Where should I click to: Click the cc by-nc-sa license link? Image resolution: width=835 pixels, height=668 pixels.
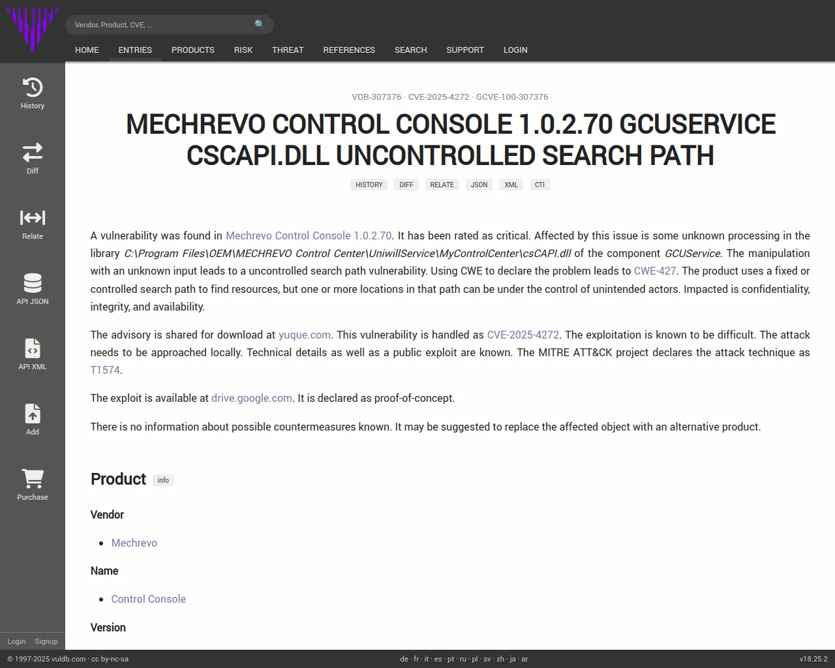pos(110,659)
